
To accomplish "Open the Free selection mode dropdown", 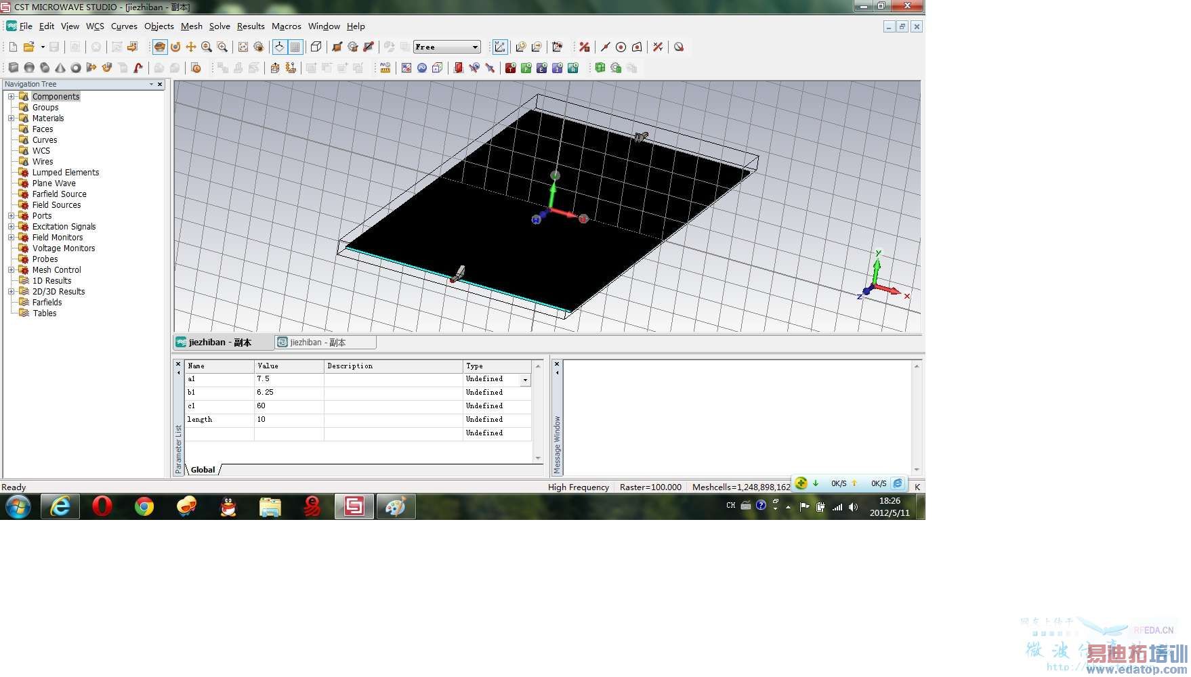I will coord(475,47).
